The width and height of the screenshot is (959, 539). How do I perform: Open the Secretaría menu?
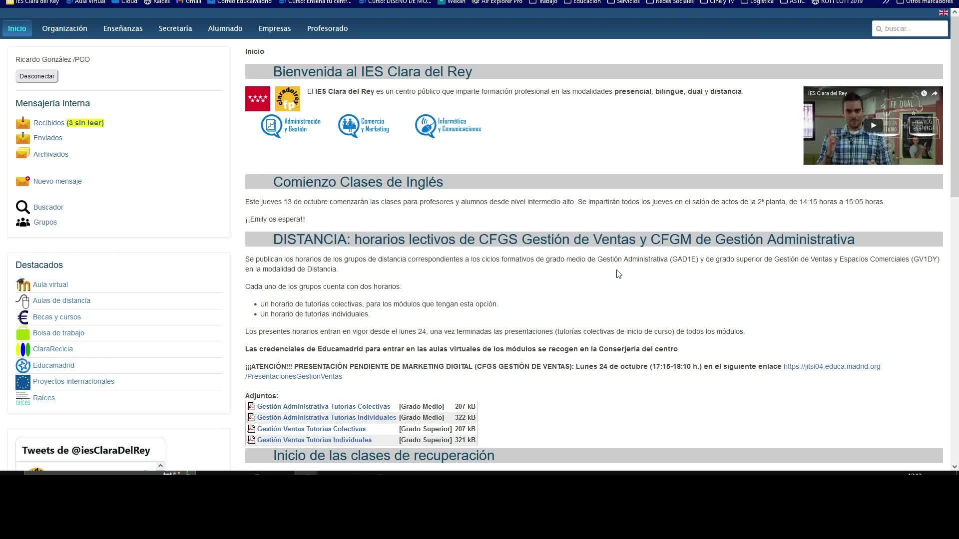175,28
